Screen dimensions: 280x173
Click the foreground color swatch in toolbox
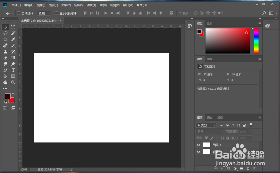pyautogui.click(x=7, y=96)
